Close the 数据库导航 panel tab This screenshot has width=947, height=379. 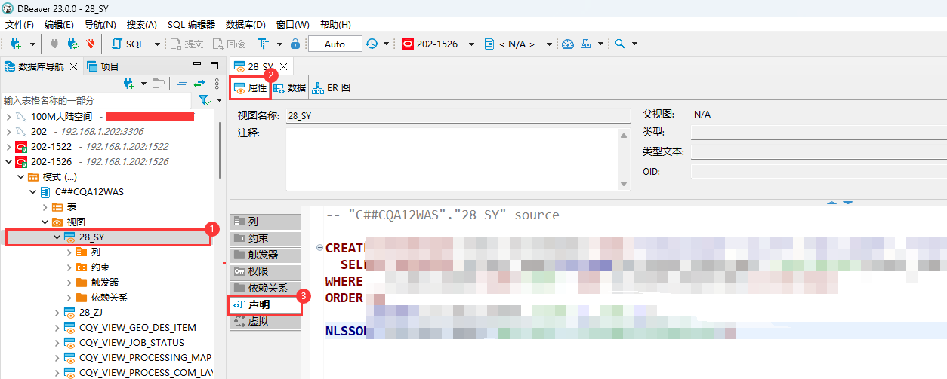(74, 66)
